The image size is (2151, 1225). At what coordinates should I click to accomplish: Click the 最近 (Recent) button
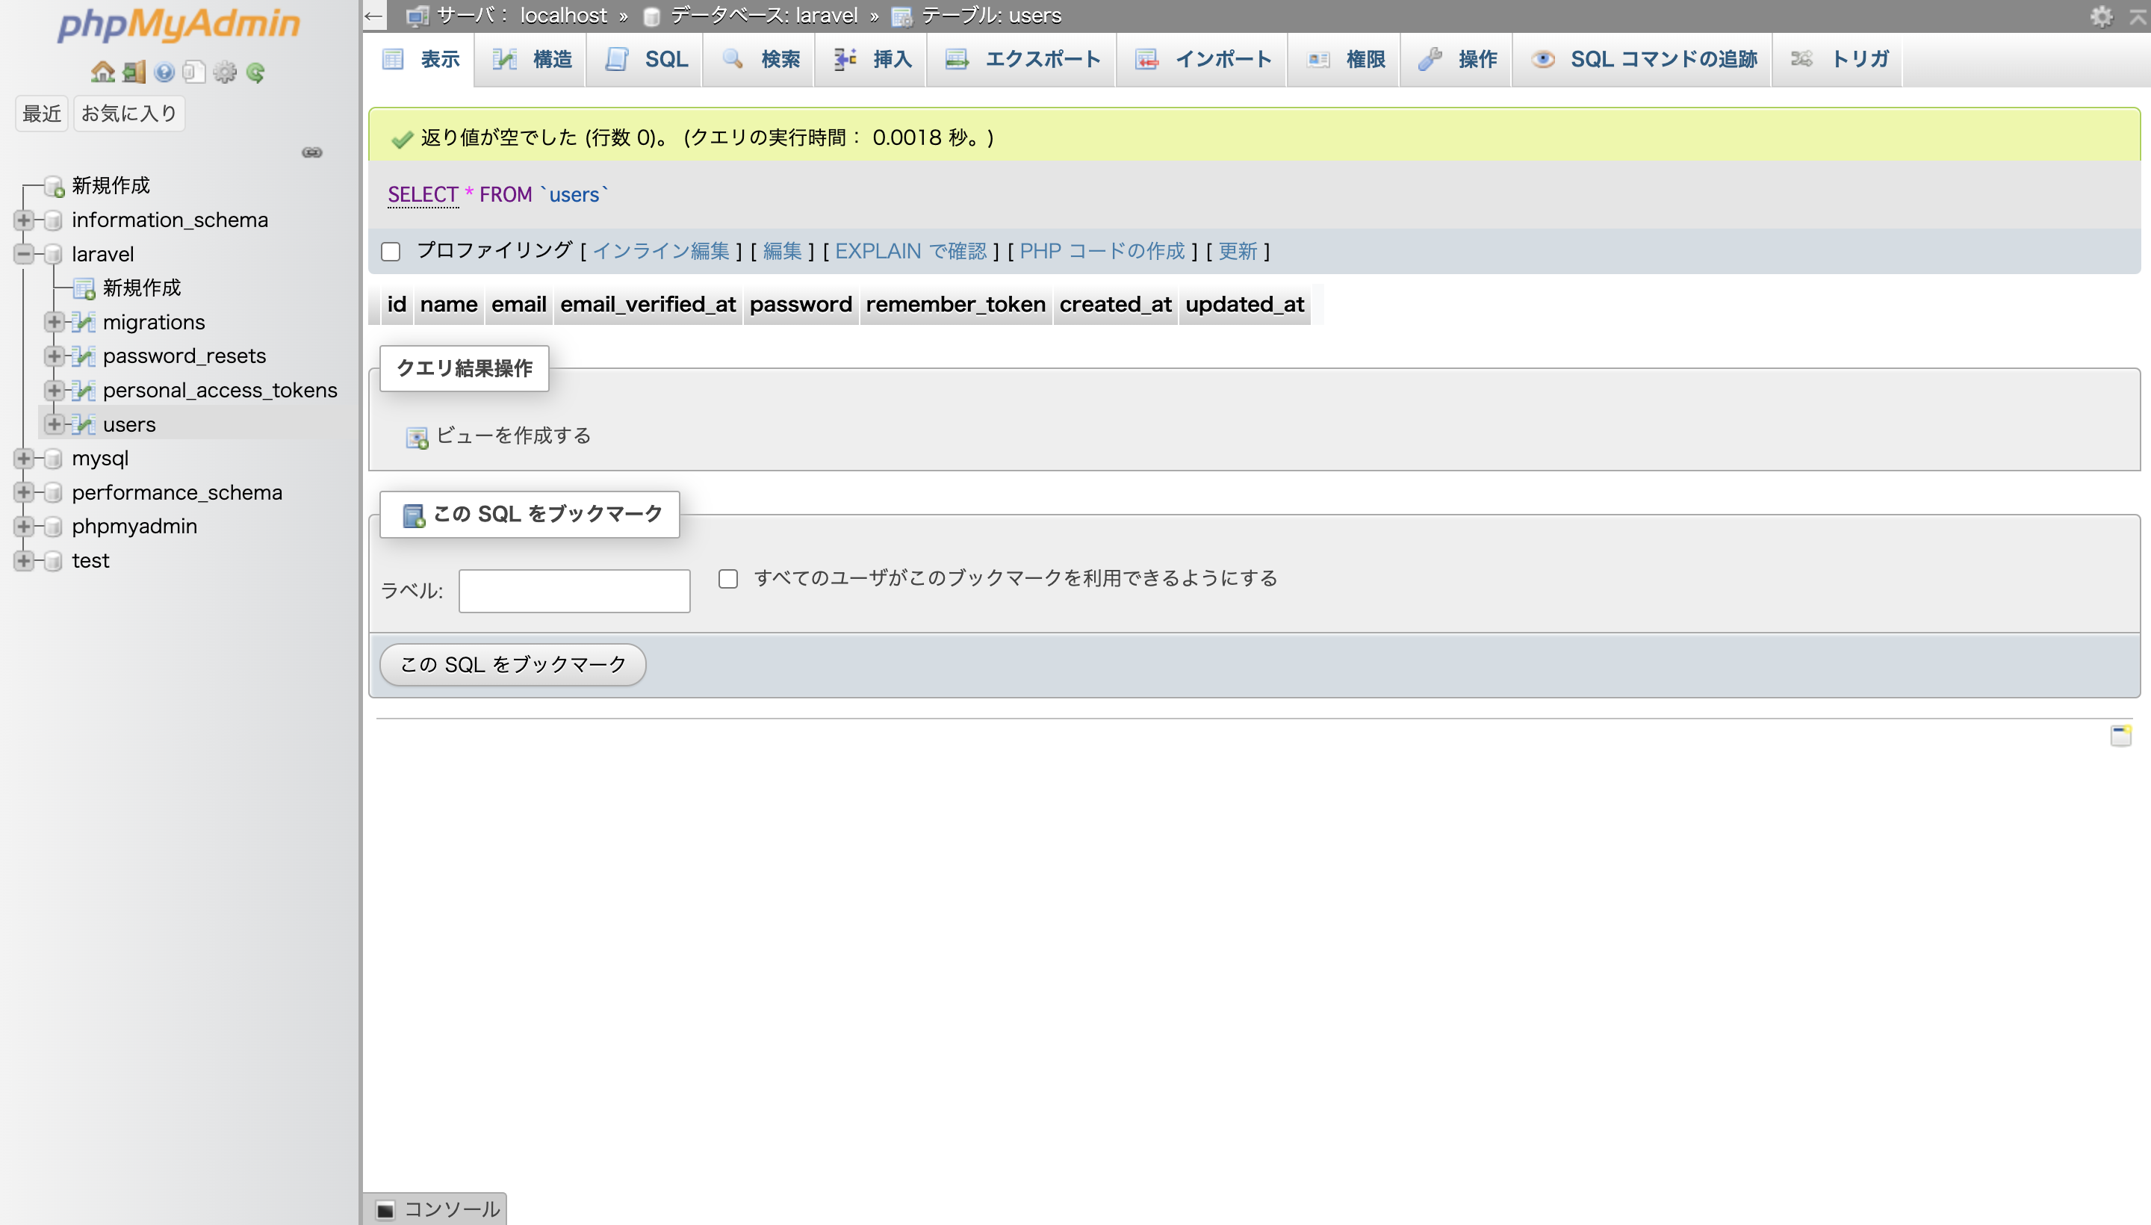tap(42, 114)
